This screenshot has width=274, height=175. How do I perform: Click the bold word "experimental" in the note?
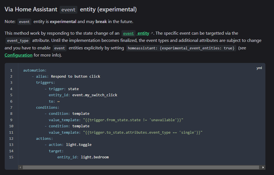pos(63,22)
